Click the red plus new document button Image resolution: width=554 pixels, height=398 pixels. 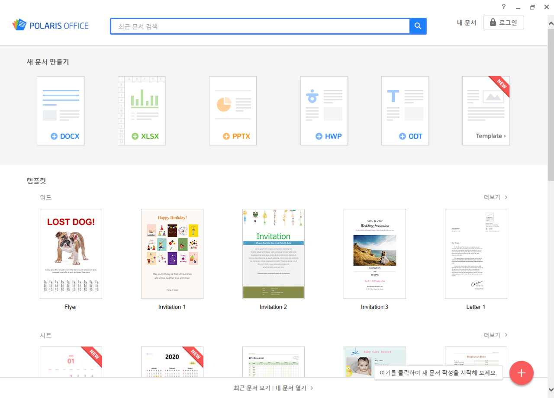[522, 373]
